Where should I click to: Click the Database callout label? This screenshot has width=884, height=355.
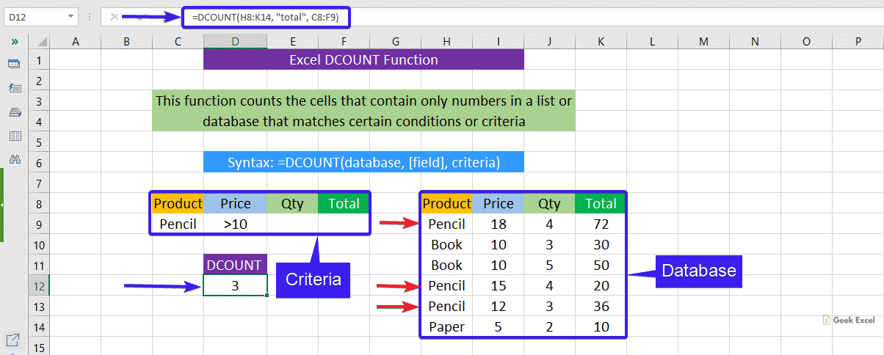tap(698, 271)
